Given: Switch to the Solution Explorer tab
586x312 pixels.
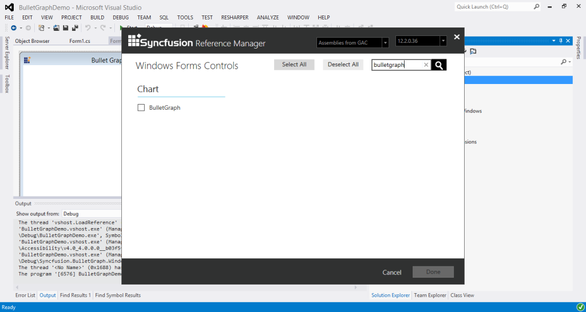Looking at the screenshot, I should point(390,295).
